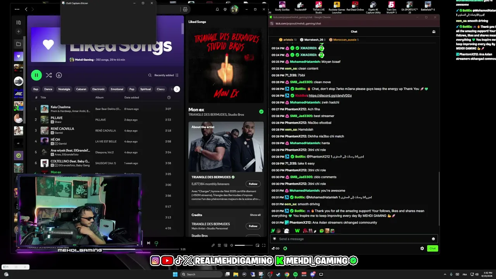This screenshot has height=279, width=496.
Task: Sort tracks by duration clock icon
Action: 169,98
